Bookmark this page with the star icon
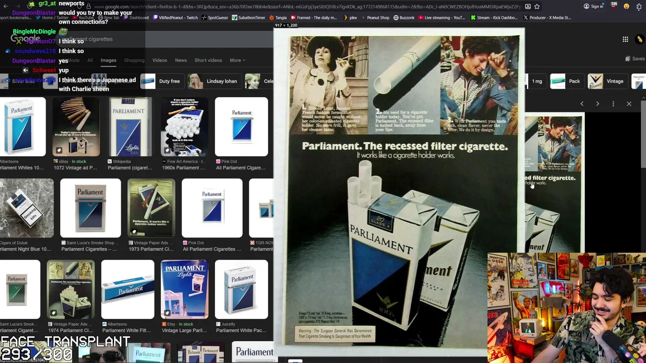The height and width of the screenshot is (363, 646). (537, 7)
